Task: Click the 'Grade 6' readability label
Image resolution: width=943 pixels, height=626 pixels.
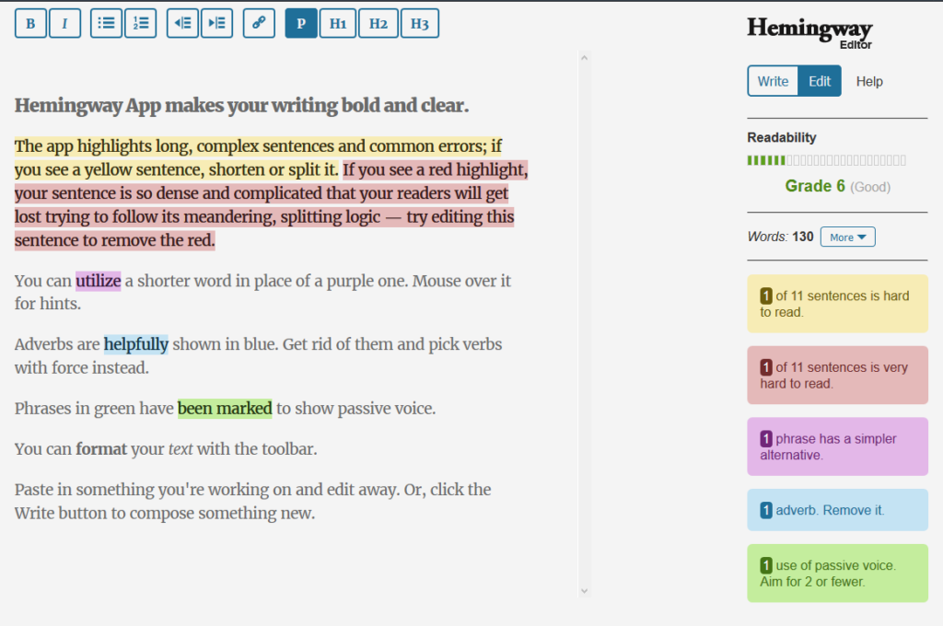Action: (x=815, y=186)
